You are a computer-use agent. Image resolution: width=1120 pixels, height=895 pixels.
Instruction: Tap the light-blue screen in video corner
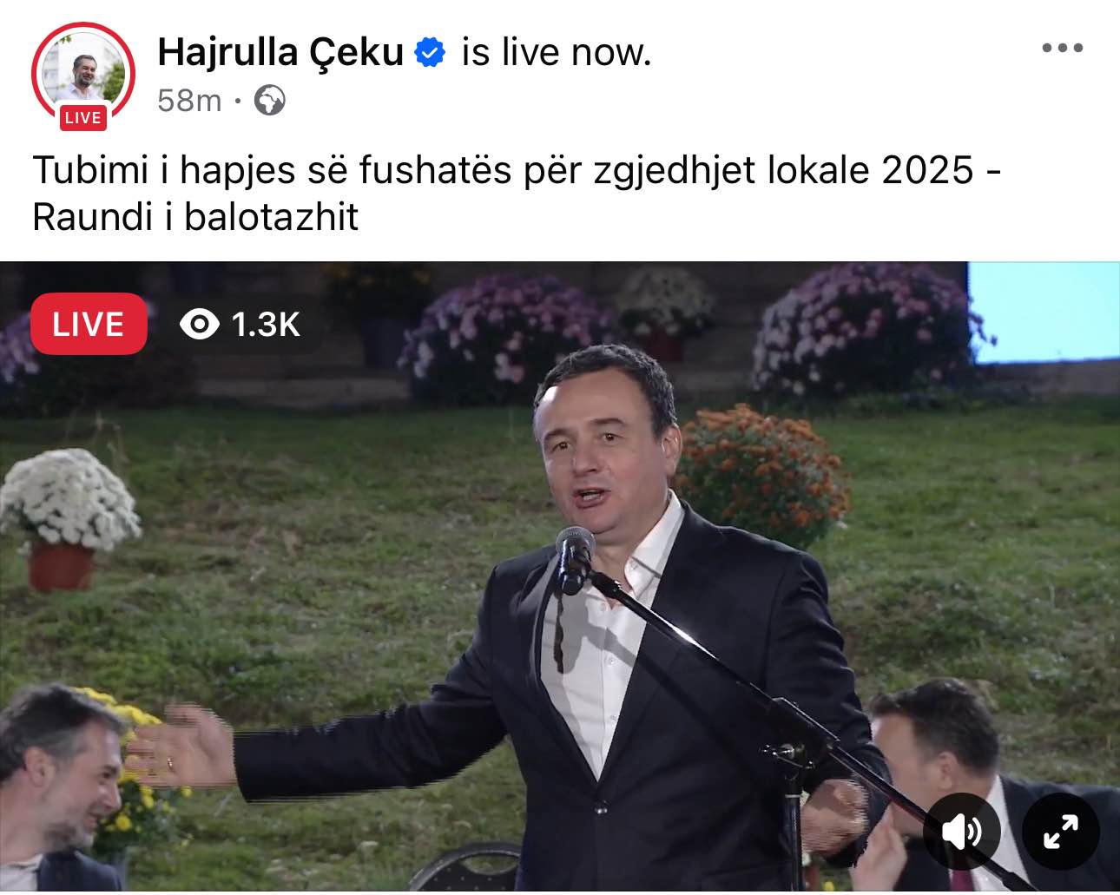click(x=1044, y=311)
